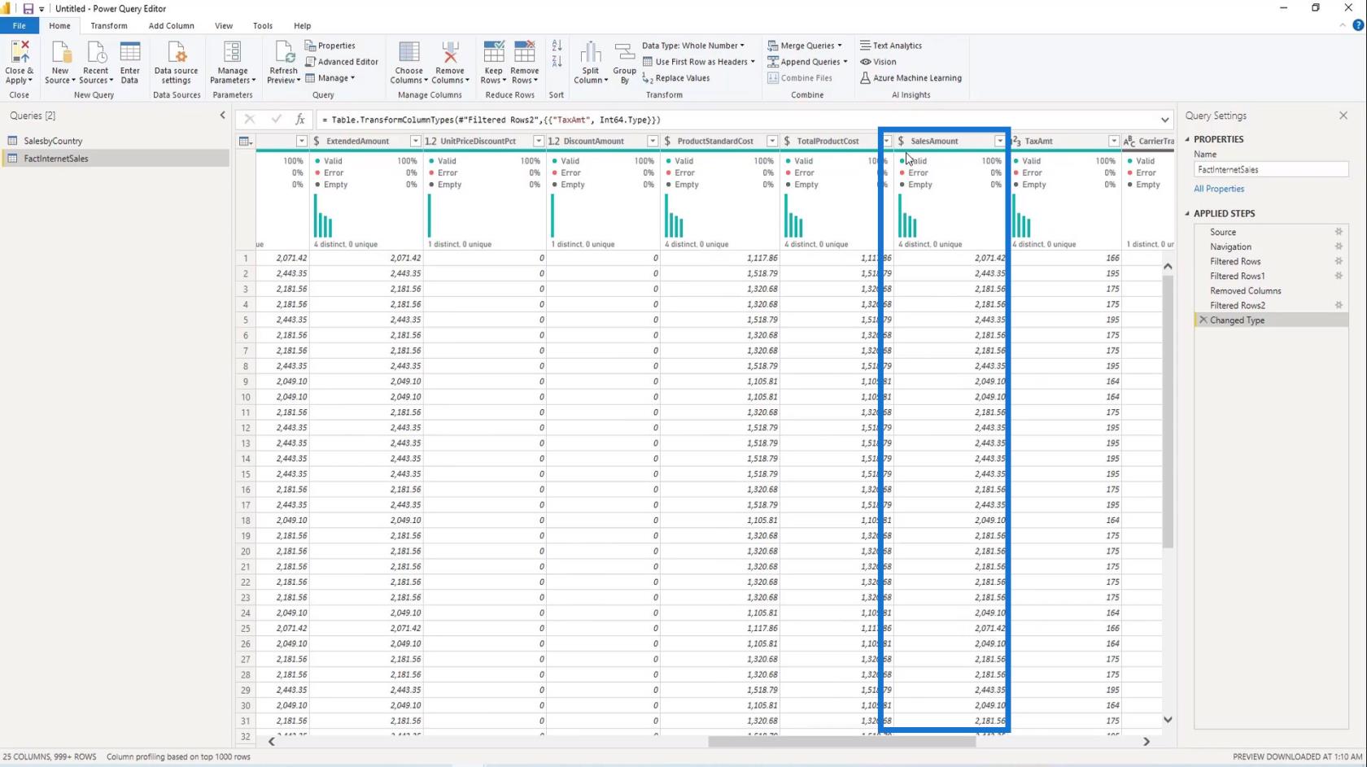Image resolution: width=1367 pixels, height=767 pixels.
Task: Switch to the View tab
Action: click(224, 26)
